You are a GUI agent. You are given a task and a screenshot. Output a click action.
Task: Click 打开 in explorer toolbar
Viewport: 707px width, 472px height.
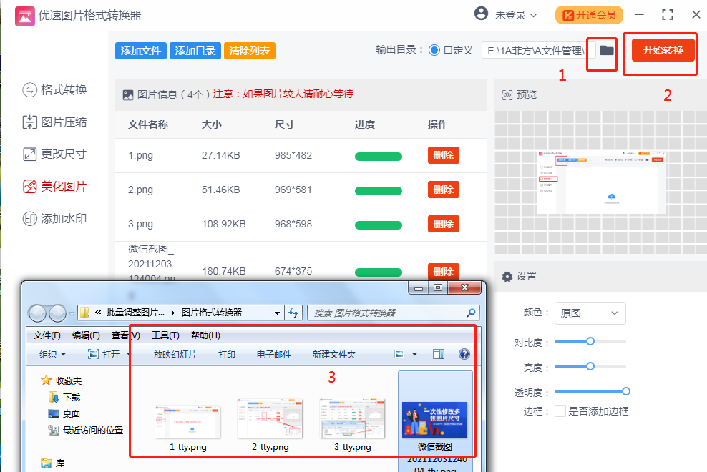point(104,354)
